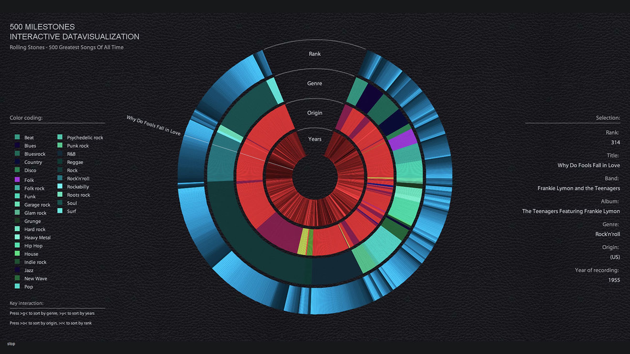The width and height of the screenshot is (630, 354).
Task: Click the Rank ring label
Action: (314, 54)
